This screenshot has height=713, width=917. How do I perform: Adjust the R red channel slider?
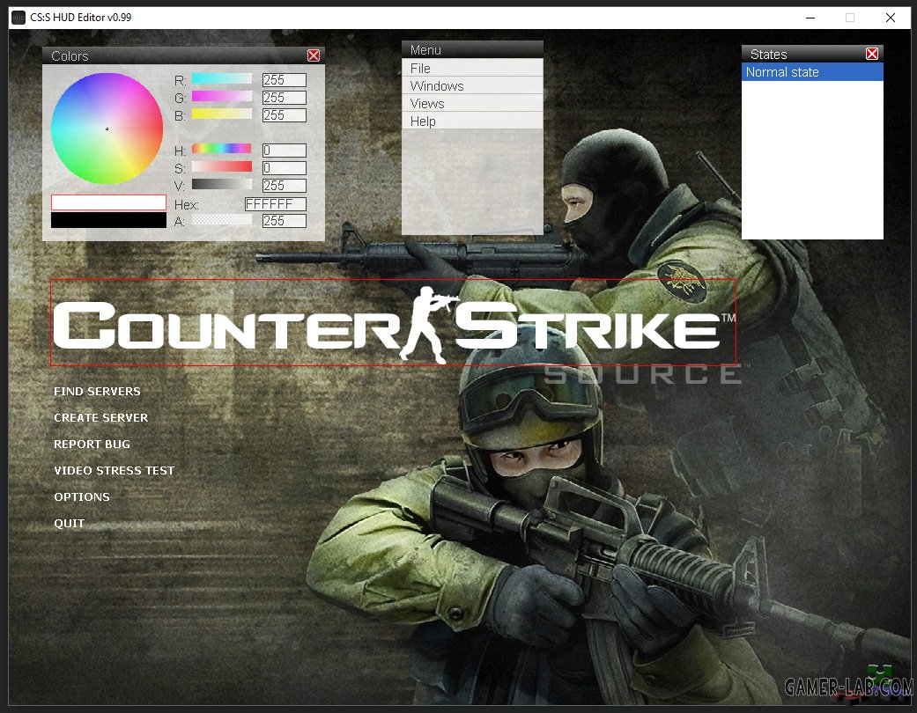[x=222, y=79]
